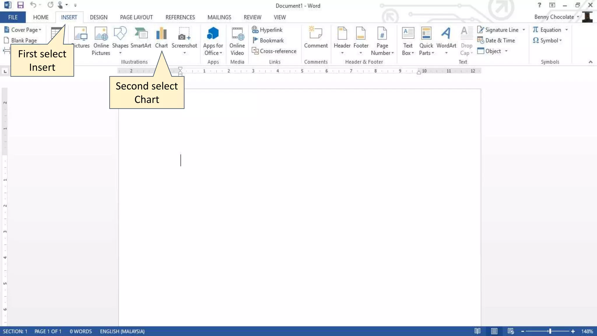Collapse the ribbon using the arrow

(590, 62)
